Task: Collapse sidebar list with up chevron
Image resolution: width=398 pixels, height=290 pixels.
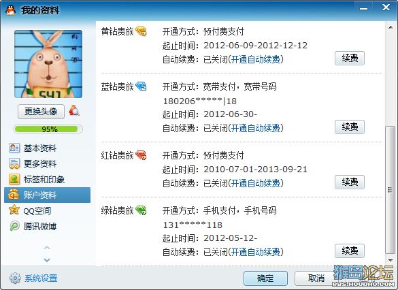Action: click(47, 247)
